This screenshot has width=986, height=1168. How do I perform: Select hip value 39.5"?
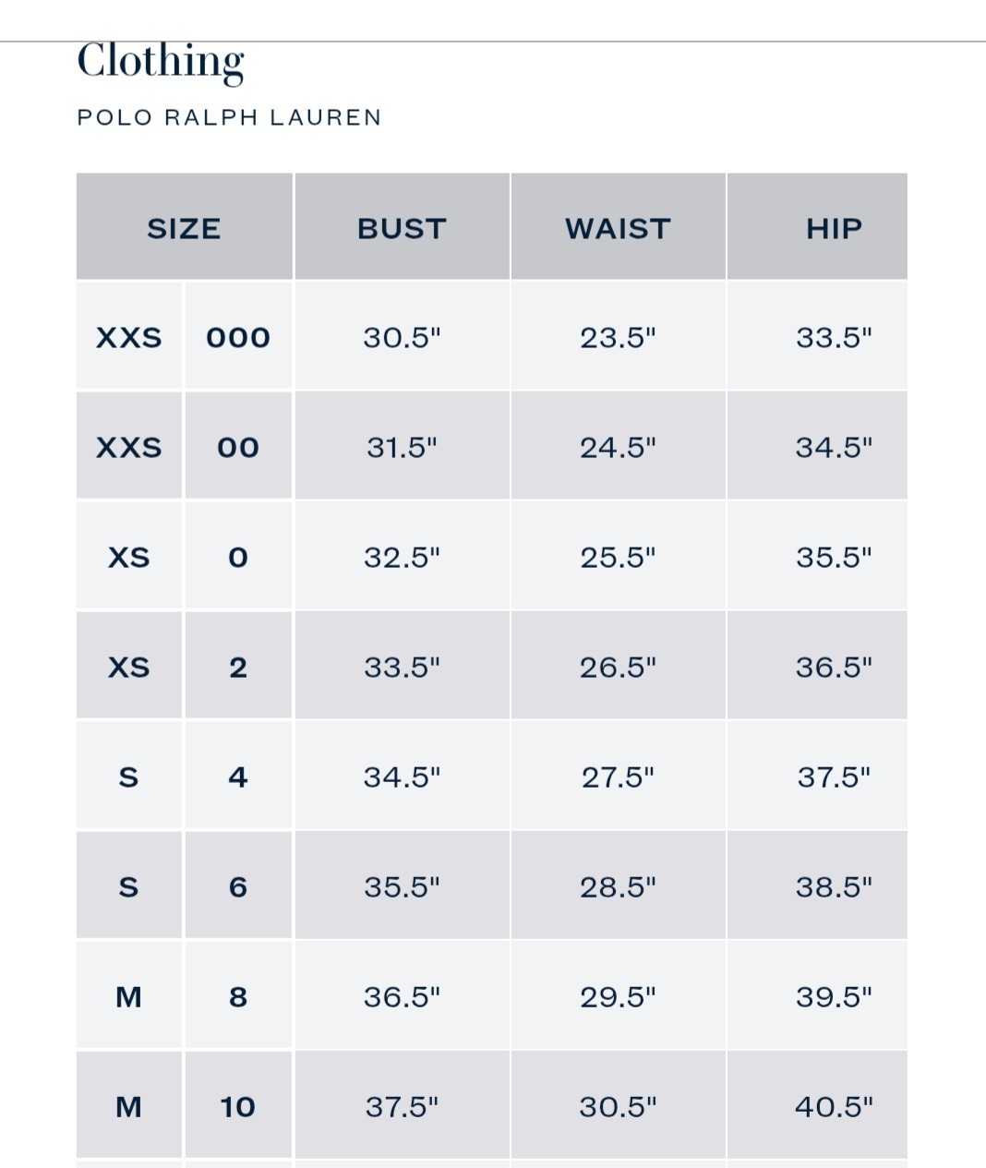(x=834, y=996)
